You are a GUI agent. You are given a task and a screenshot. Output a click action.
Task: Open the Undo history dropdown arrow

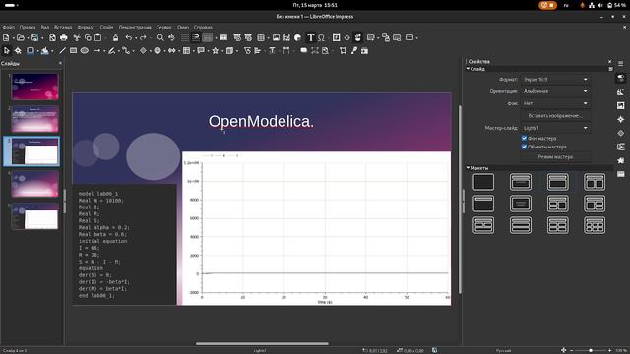(x=136, y=38)
